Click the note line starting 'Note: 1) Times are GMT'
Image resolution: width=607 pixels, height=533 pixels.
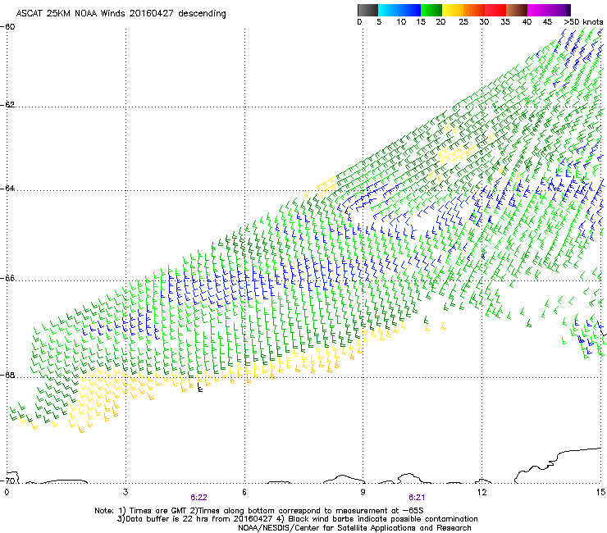click(259, 511)
